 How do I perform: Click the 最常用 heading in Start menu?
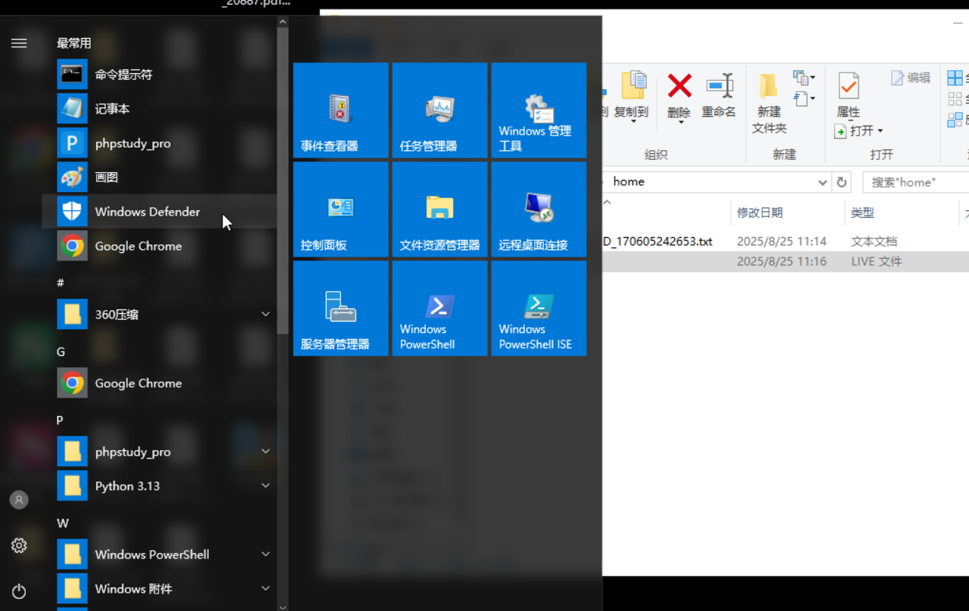point(74,43)
